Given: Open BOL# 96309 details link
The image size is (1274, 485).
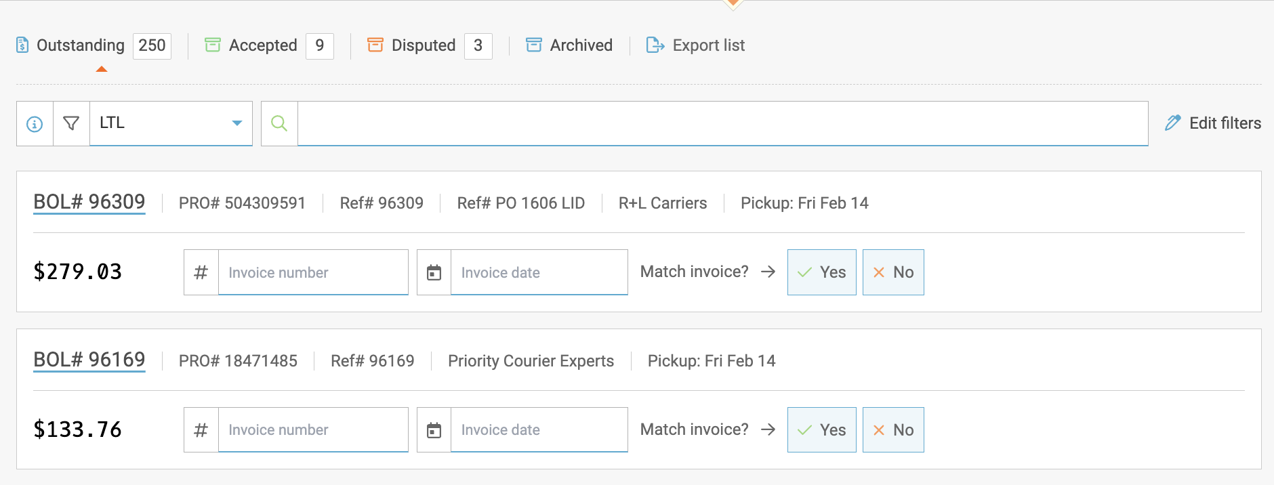Looking at the screenshot, I should click(x=89, y=201).
